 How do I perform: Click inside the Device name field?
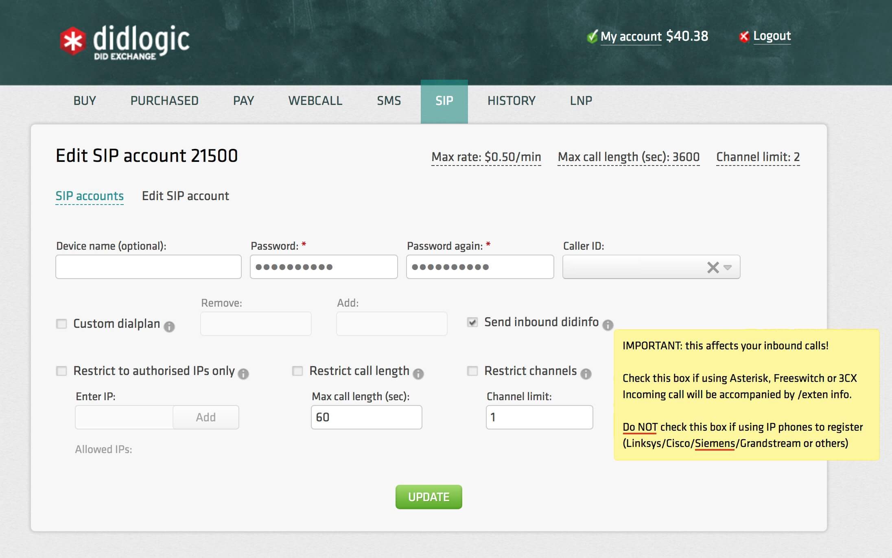(149, 267)
